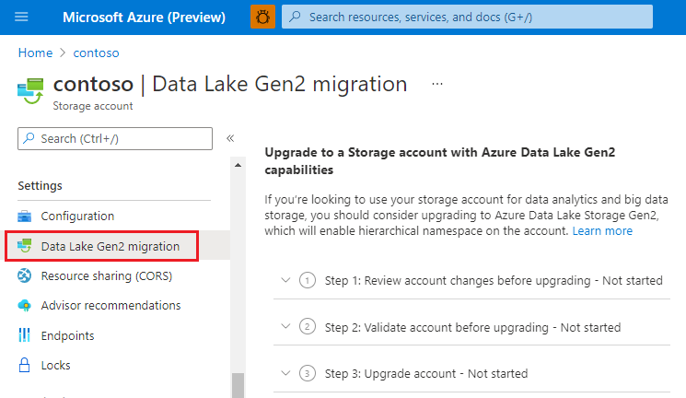Collapse the sidebar with double chevron
Screen dimensions: 686x398
click(230, 138)
